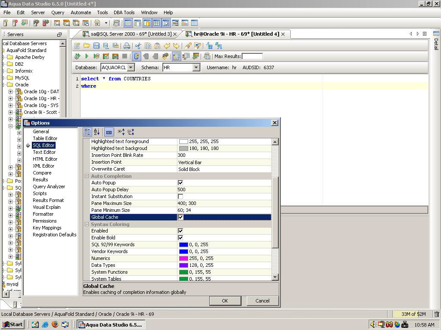Viewport: 441px width, 330px height.
Task: Open the DBA Tools menu
Action: tap(124, 12)
